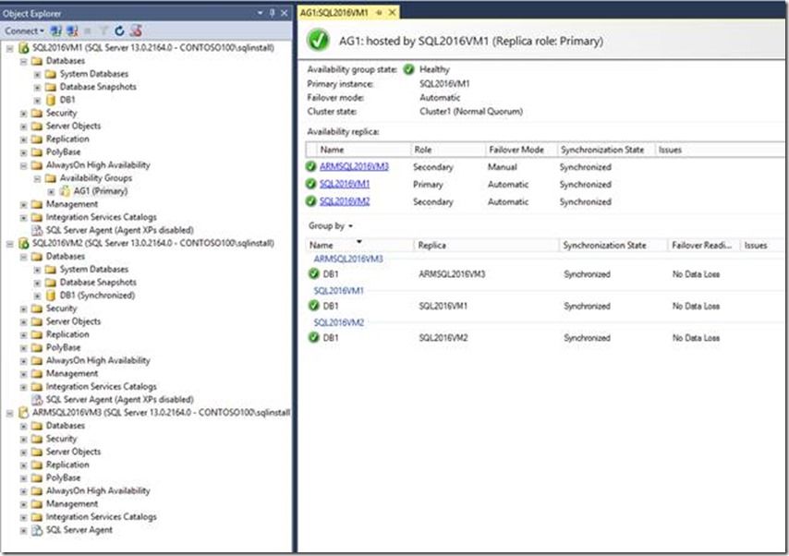789x556 pixels.
Task: Click the status icon for replica ARMSQL2016VM3
Action: pyautogui.click(x=311, y=166)
